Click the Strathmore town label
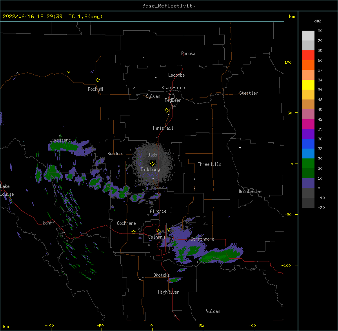The image size is (338, 331). (202, 239)
